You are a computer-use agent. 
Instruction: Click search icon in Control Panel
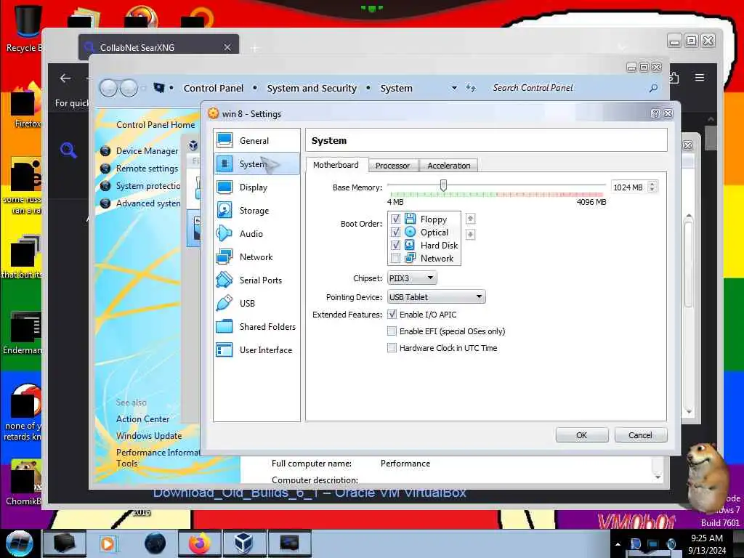[653, 88]
